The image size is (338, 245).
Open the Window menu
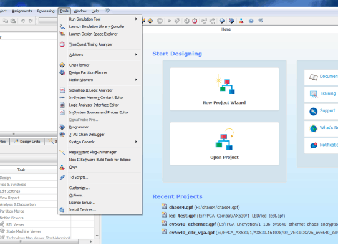(x=80, y=11)
